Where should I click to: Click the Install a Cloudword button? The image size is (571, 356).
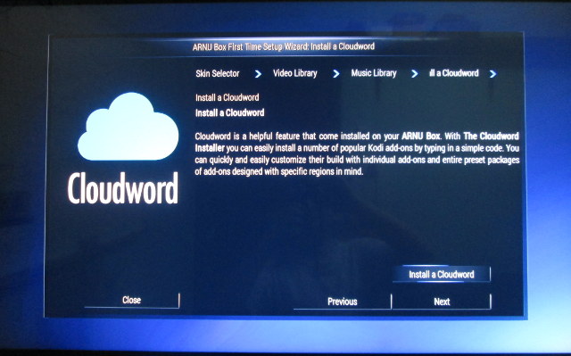[442, 274]
